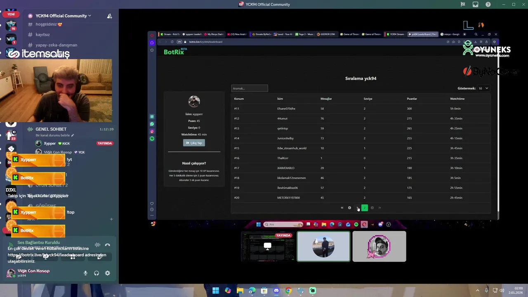Open Microsoft Store on the bottom taskbar
This screenshot has height=297, width=528.
click(x=264, y=290)
